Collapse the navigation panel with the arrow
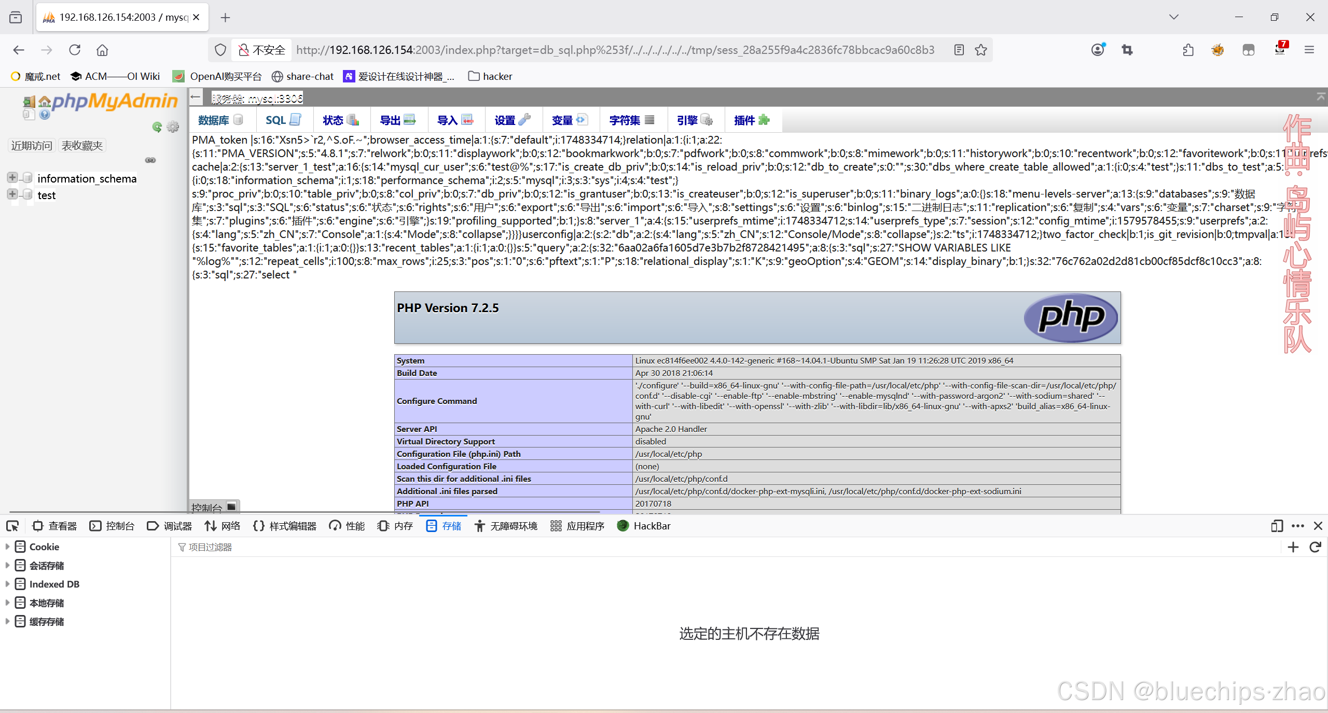1328x713 pixels. 196,97
